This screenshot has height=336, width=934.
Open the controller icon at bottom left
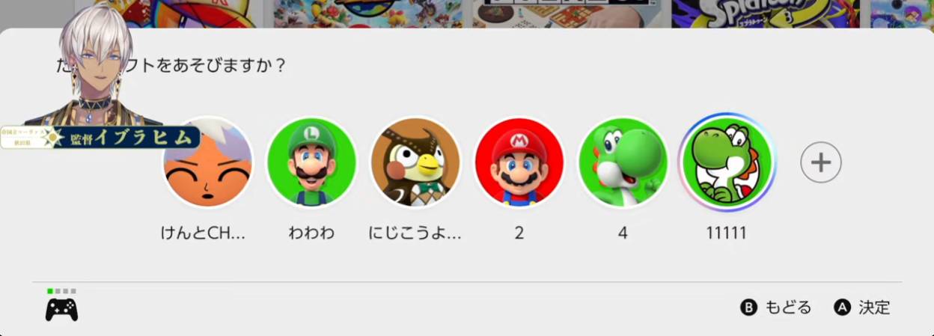pos(61,309)
